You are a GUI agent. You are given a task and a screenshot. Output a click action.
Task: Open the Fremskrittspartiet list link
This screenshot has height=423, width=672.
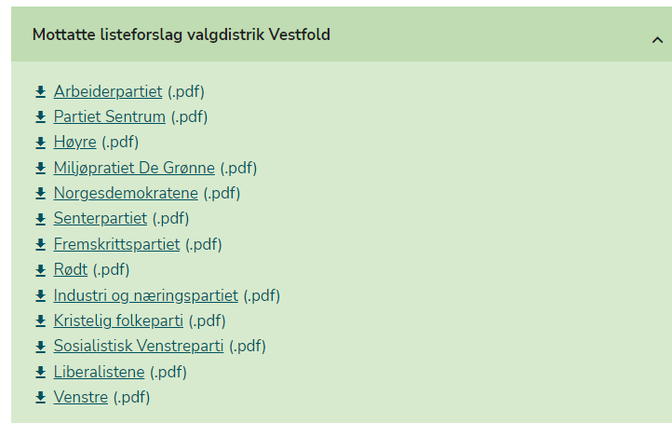point(116,244)
